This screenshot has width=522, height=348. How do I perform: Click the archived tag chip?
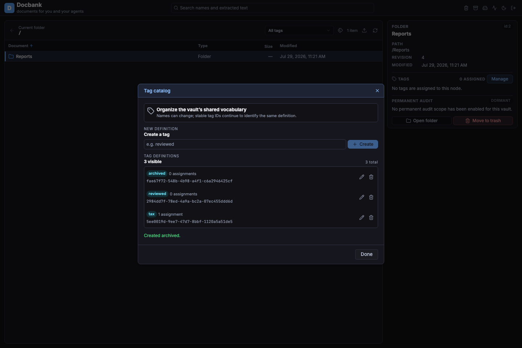coord(157,174)
